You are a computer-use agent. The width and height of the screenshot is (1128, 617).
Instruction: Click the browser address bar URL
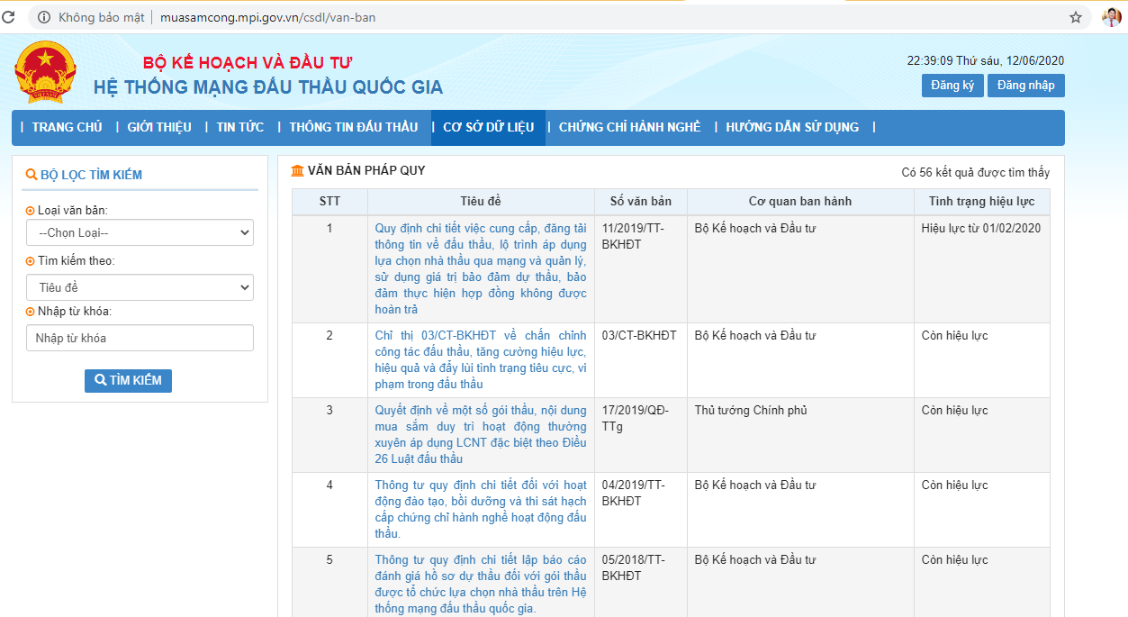click(x=269, y=17)
